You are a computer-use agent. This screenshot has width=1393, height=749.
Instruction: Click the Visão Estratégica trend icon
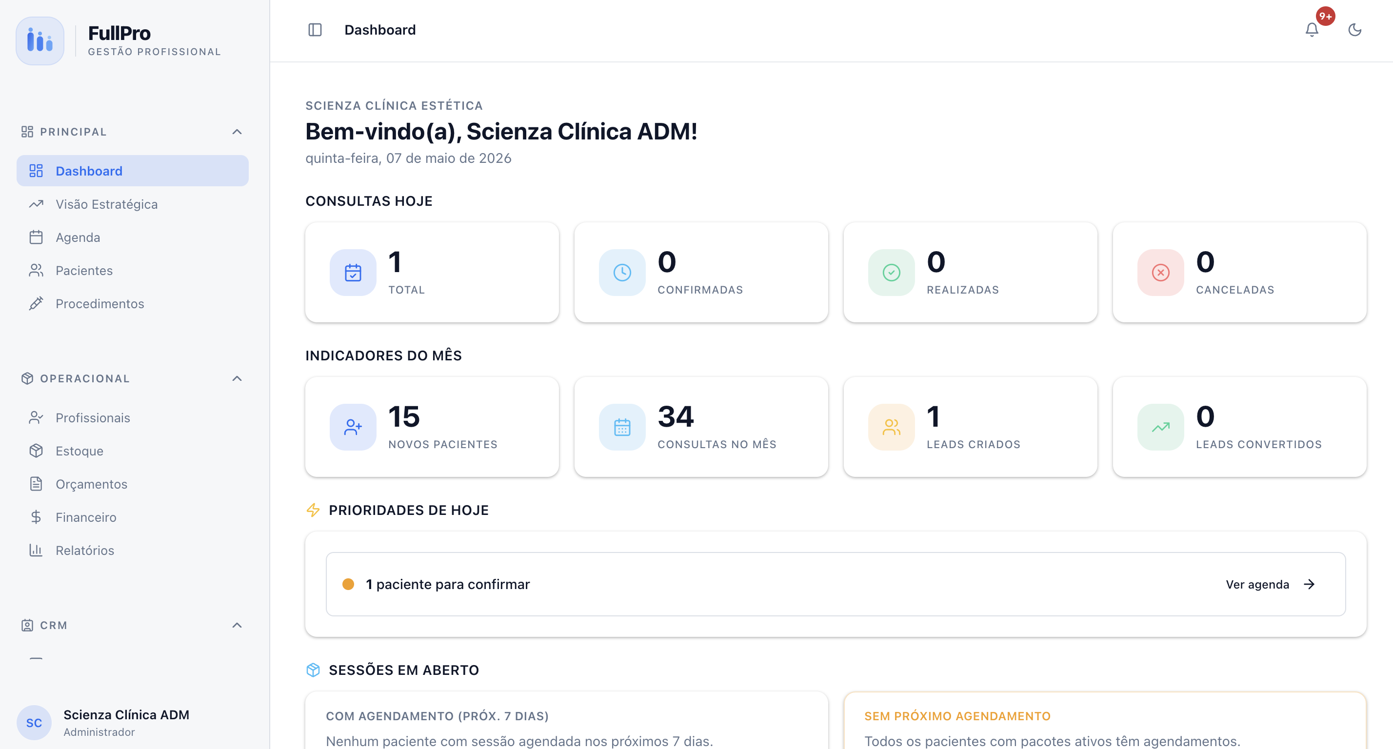(36, 204)
